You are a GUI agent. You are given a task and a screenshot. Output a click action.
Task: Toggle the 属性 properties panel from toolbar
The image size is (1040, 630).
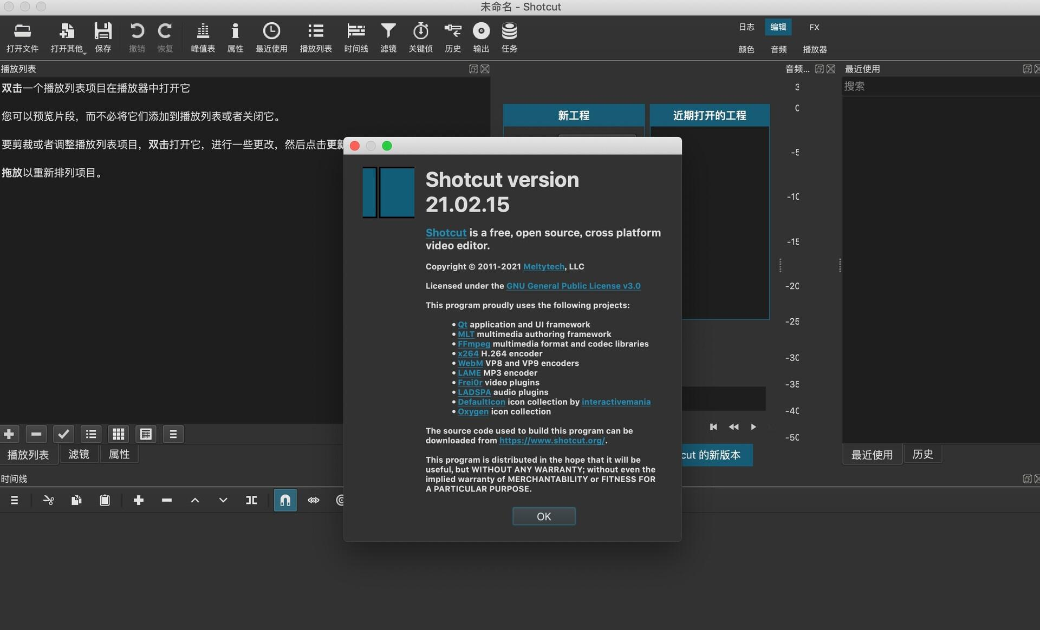click(235, 37)
